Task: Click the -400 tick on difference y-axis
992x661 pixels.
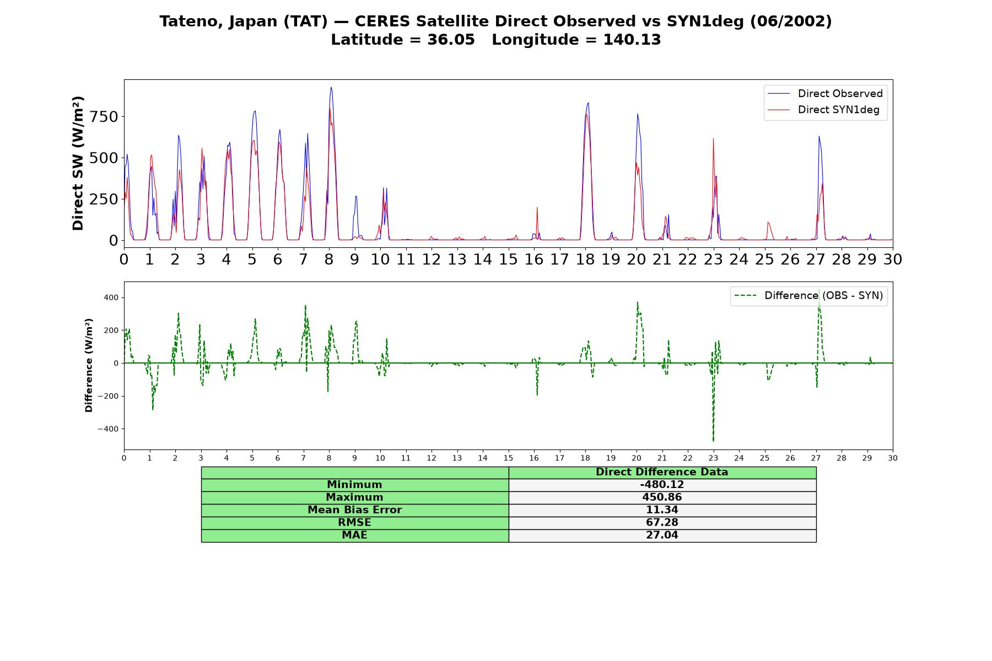Action: tap(107, 429)
